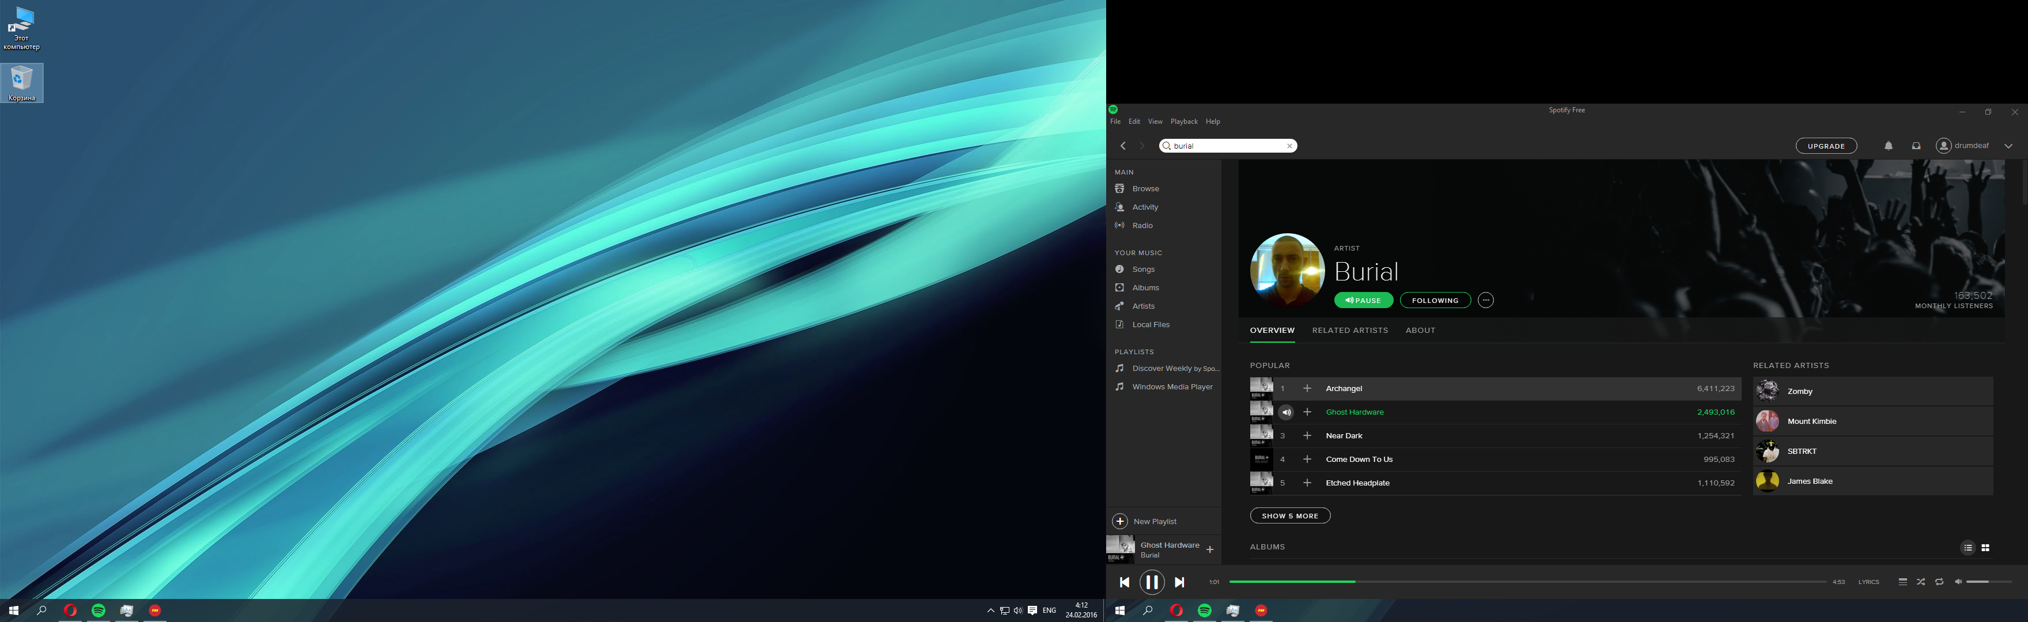Select the Archangel track title

(x=1344, y=388)
